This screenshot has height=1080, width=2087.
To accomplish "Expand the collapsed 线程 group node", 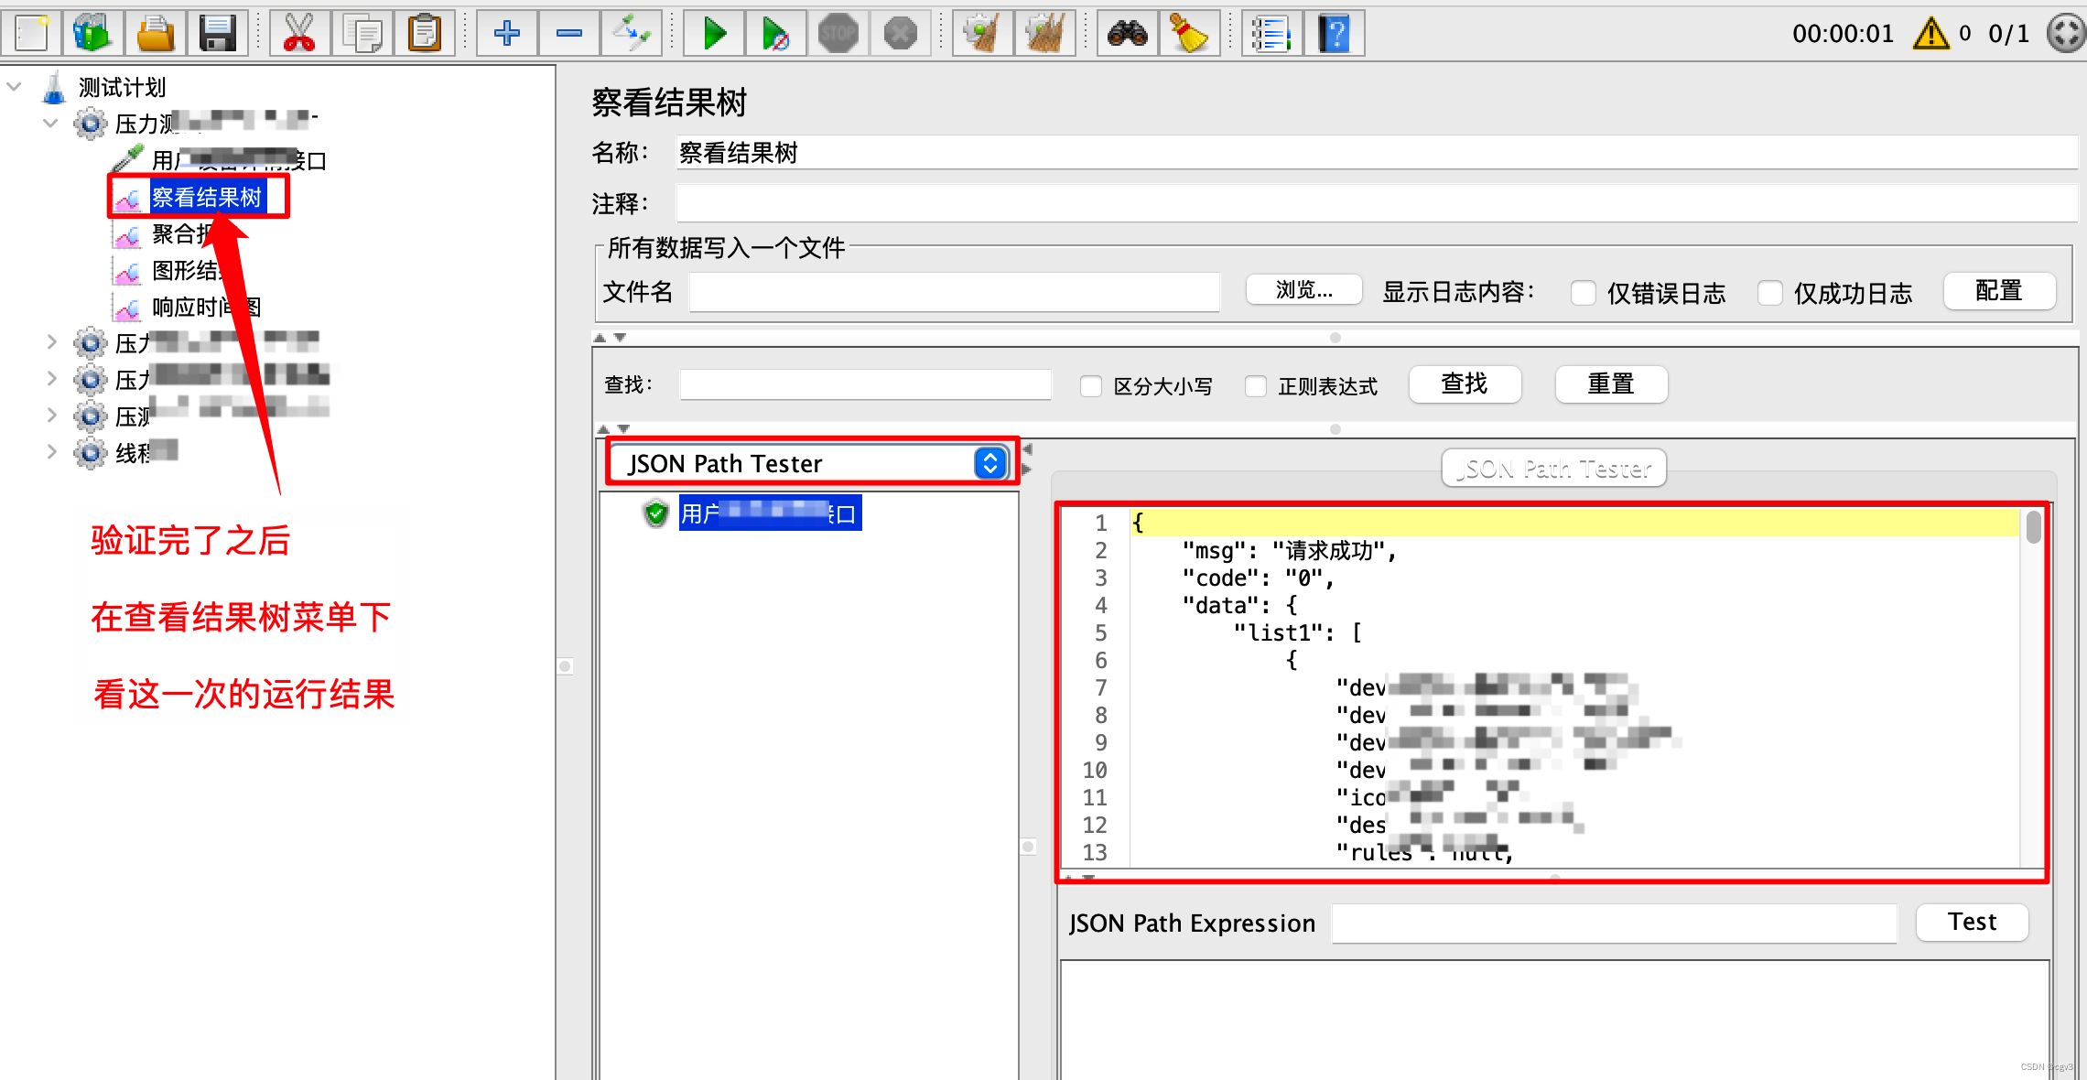I will click(x=51, y=452).
